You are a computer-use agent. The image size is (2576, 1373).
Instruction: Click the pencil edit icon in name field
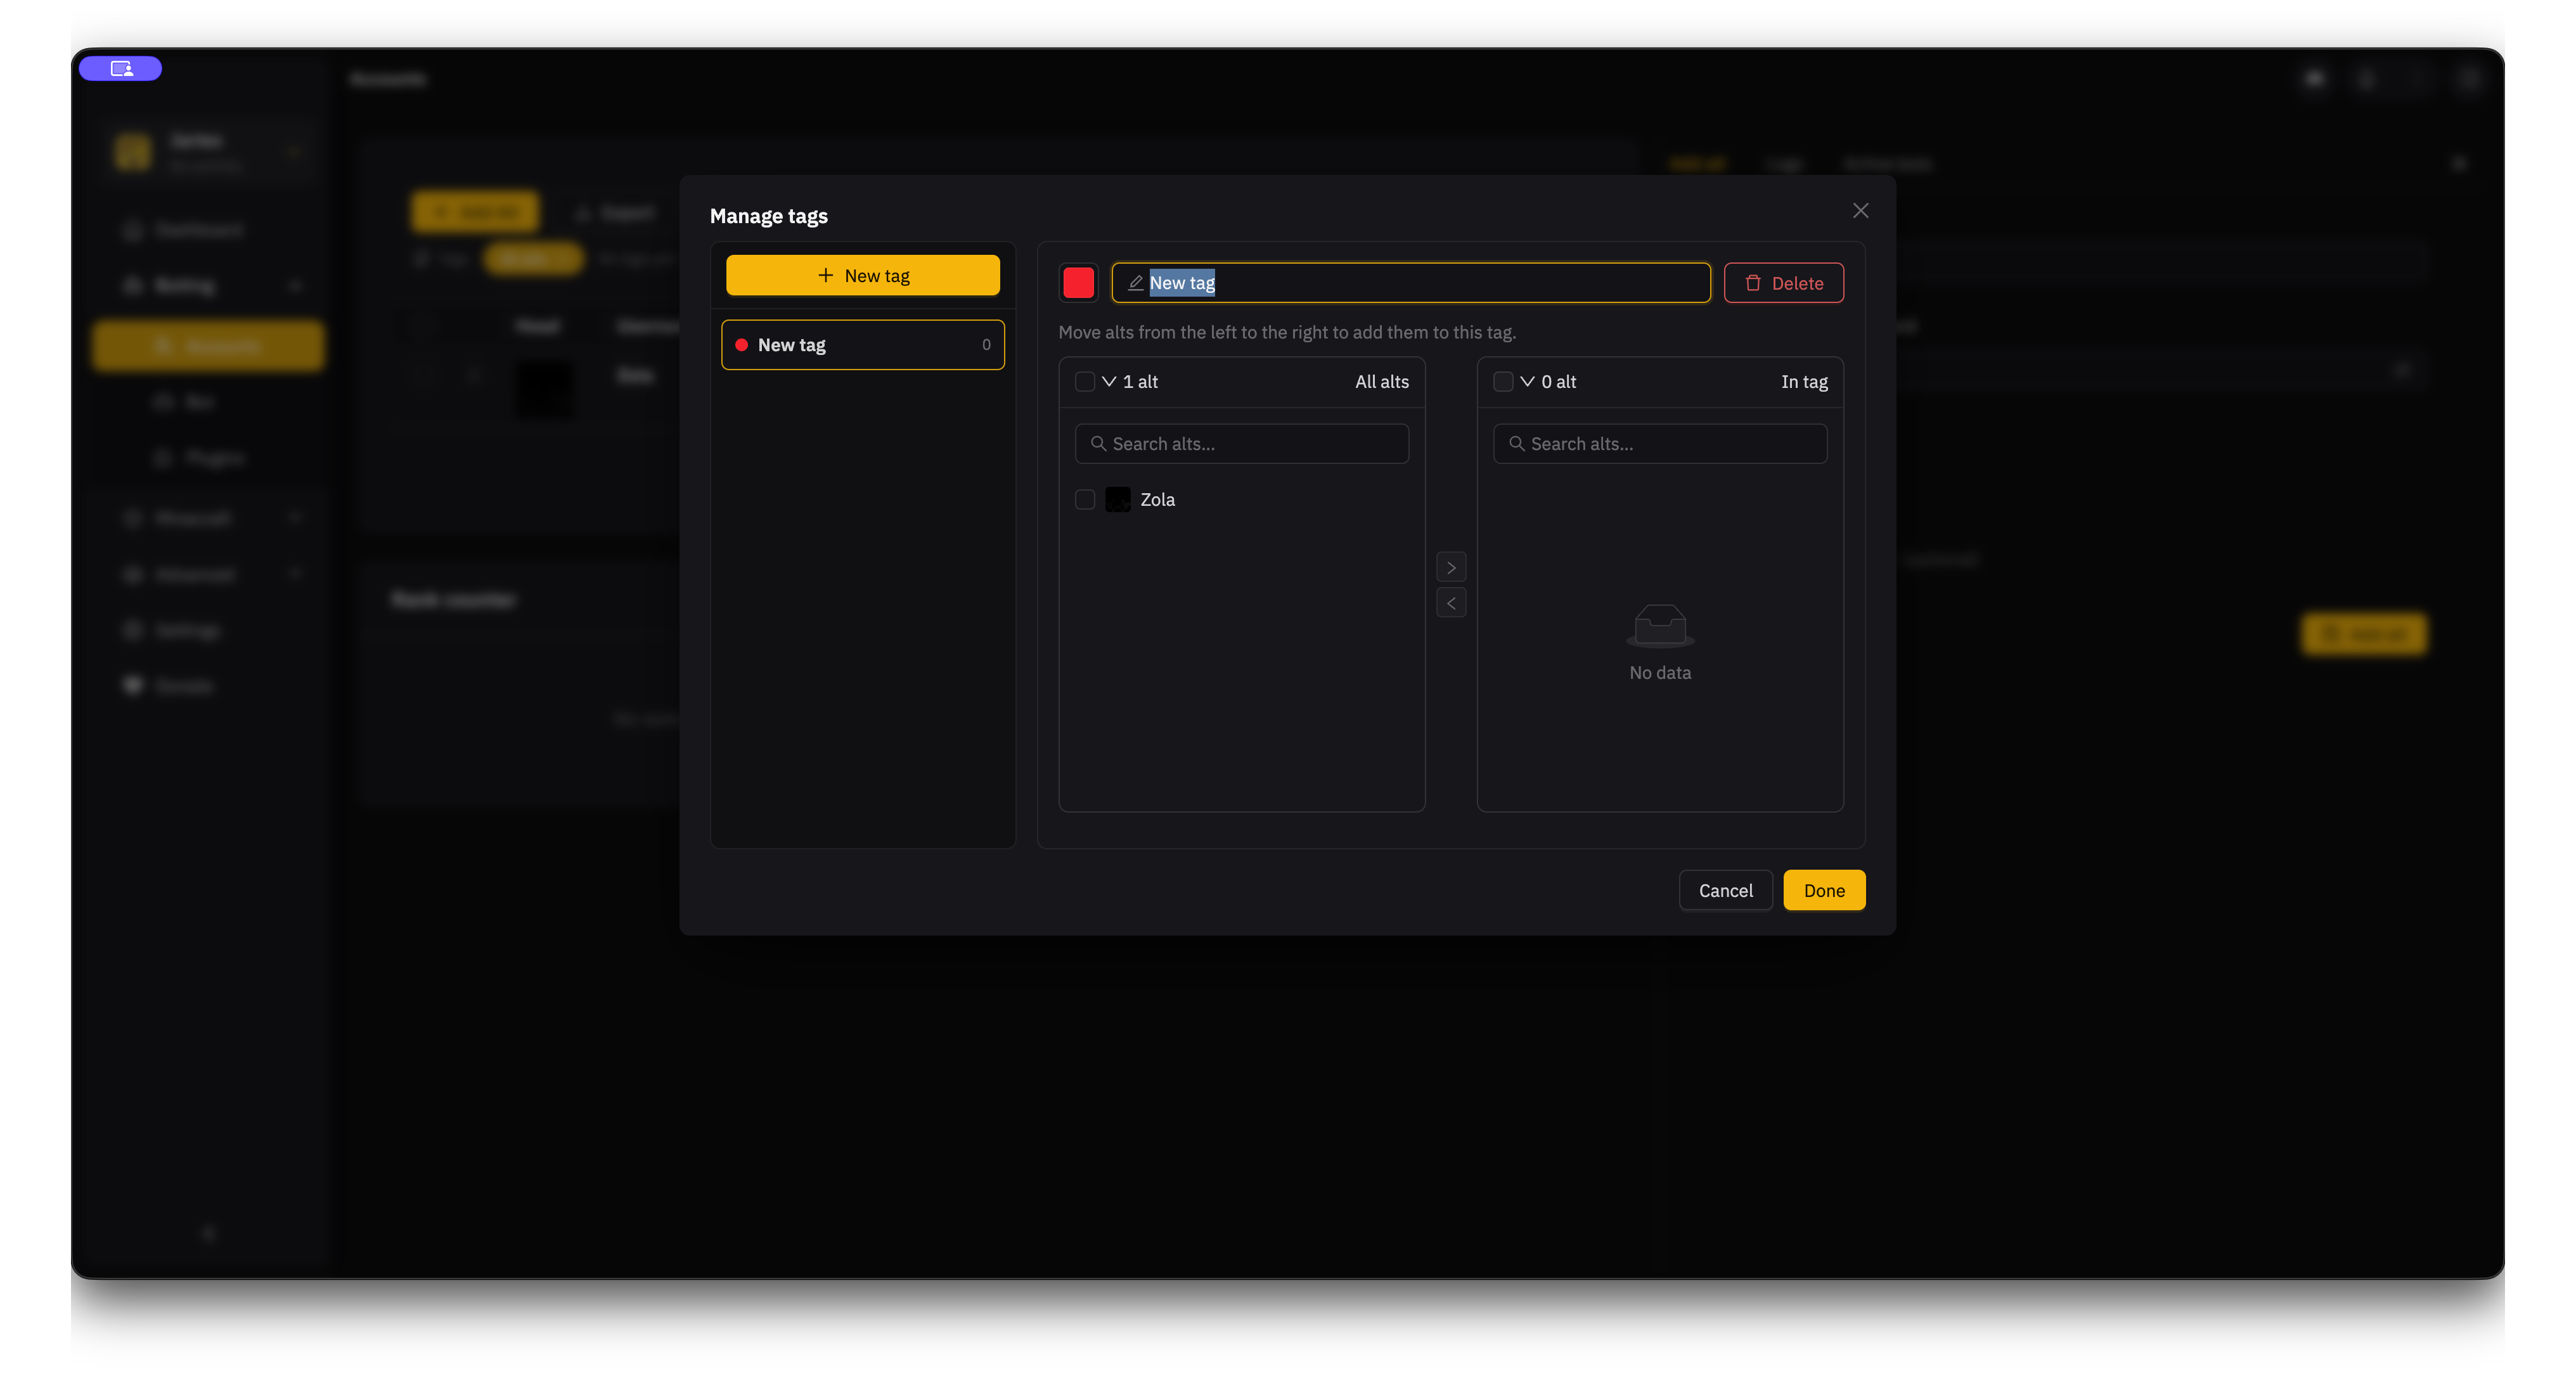pos(1135,283)
